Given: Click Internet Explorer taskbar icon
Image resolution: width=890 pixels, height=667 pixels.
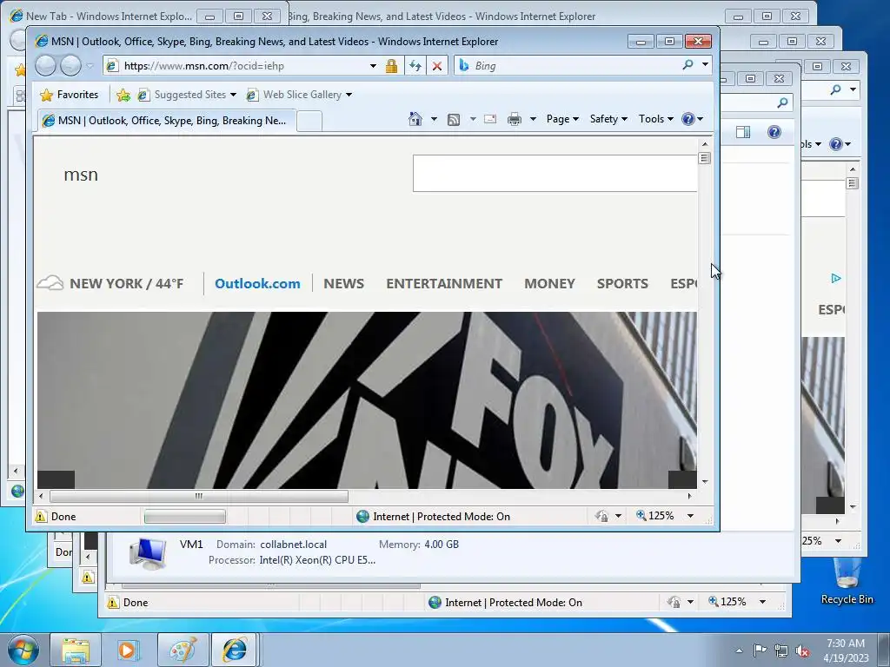Looking at the screenshot, I should (235, 650).
